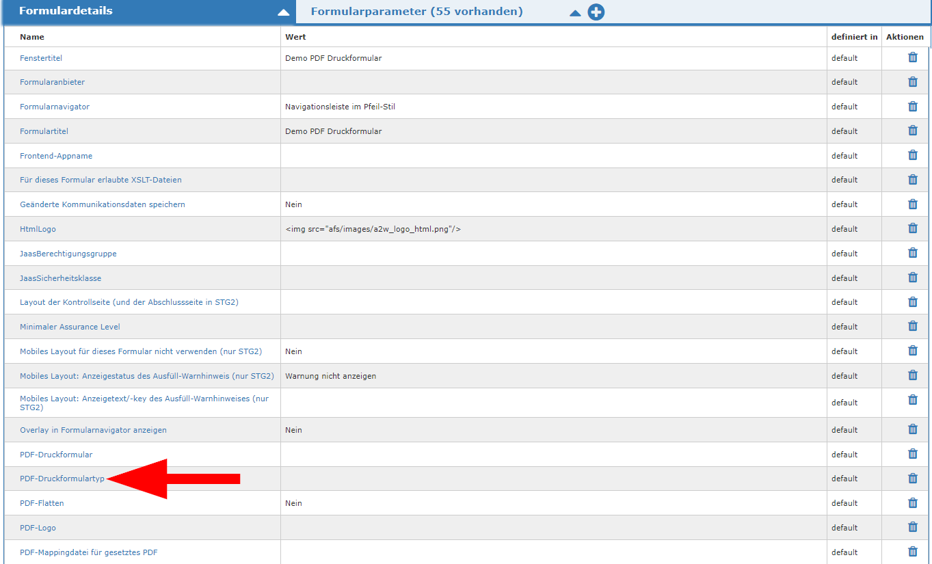The width and height of the screenshot is (932, 564).
Task: Click the Aktionen column header
Action: [905, 37]
